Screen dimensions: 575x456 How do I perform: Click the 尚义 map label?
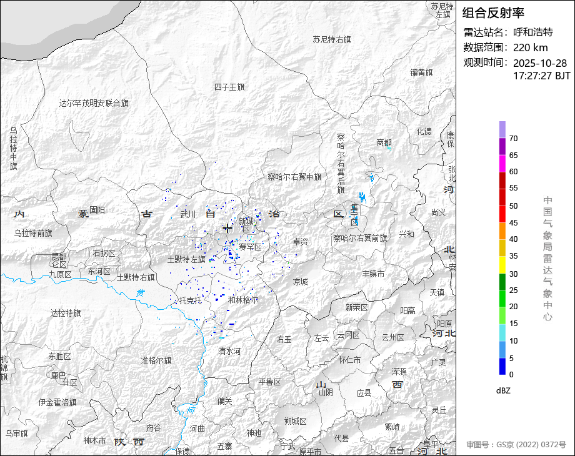pos(439,212)
